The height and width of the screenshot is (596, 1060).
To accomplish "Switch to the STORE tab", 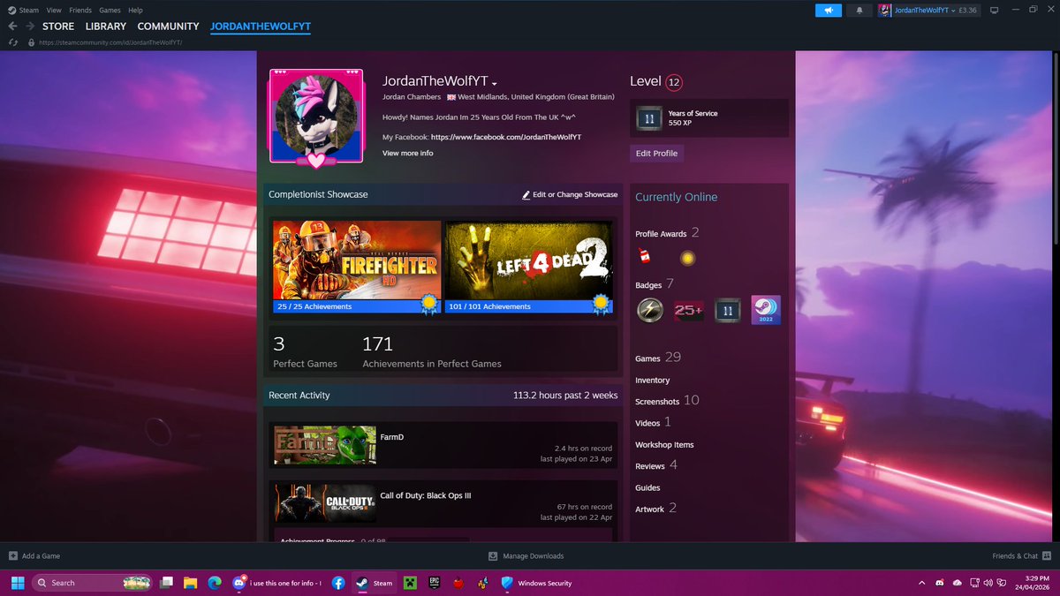I will (x=58, y=26).
